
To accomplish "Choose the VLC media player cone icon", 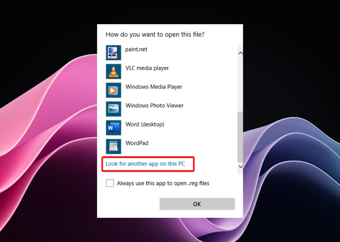I will tap(113, 71).
